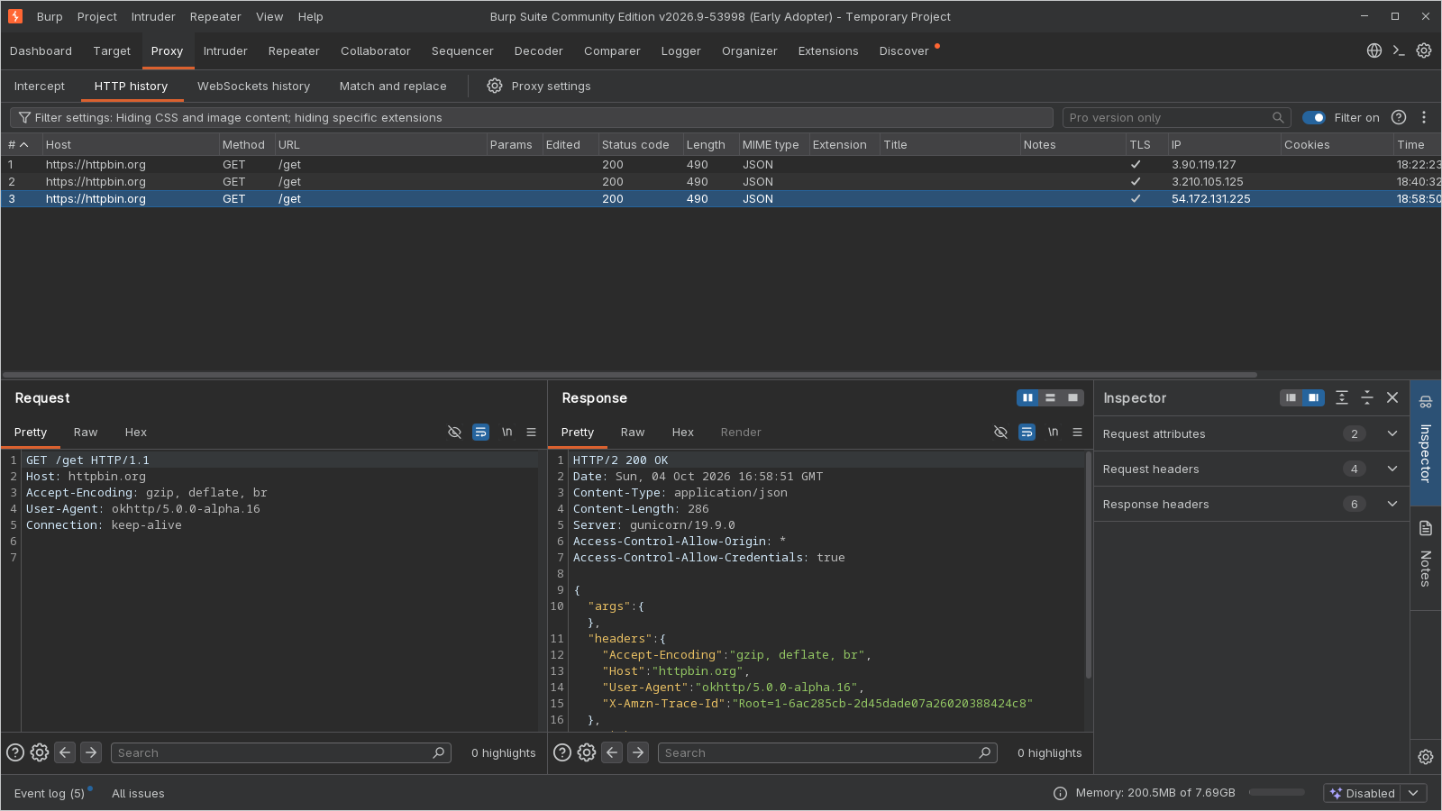Screen dimensions: 1442x811
Task: Close the Inspector panel
Action: (1392, 397)
